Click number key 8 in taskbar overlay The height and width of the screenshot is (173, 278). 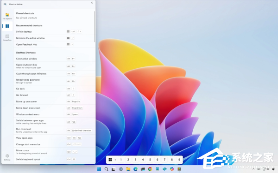pos(172,160)
